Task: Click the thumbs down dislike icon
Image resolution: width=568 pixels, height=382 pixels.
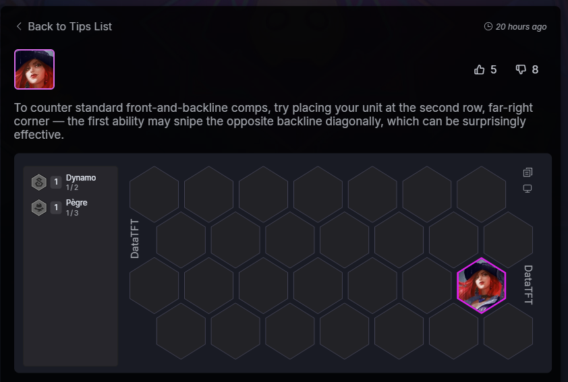Action: [x=521, y=69]
